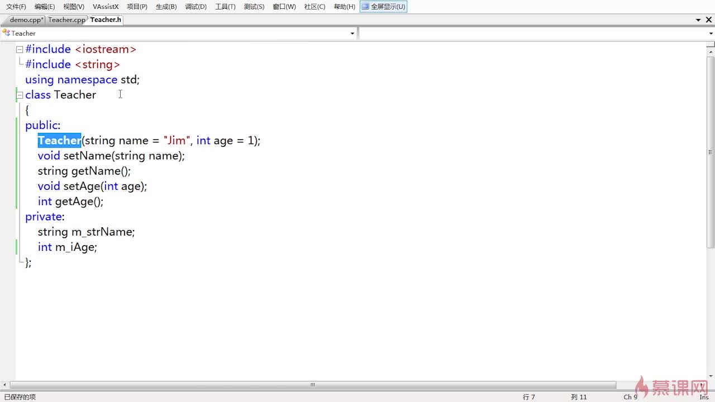This screenshot has width=715, height=402.
Task: Open the Teacher class scope dropdown
Action: (x=352, y=33)
